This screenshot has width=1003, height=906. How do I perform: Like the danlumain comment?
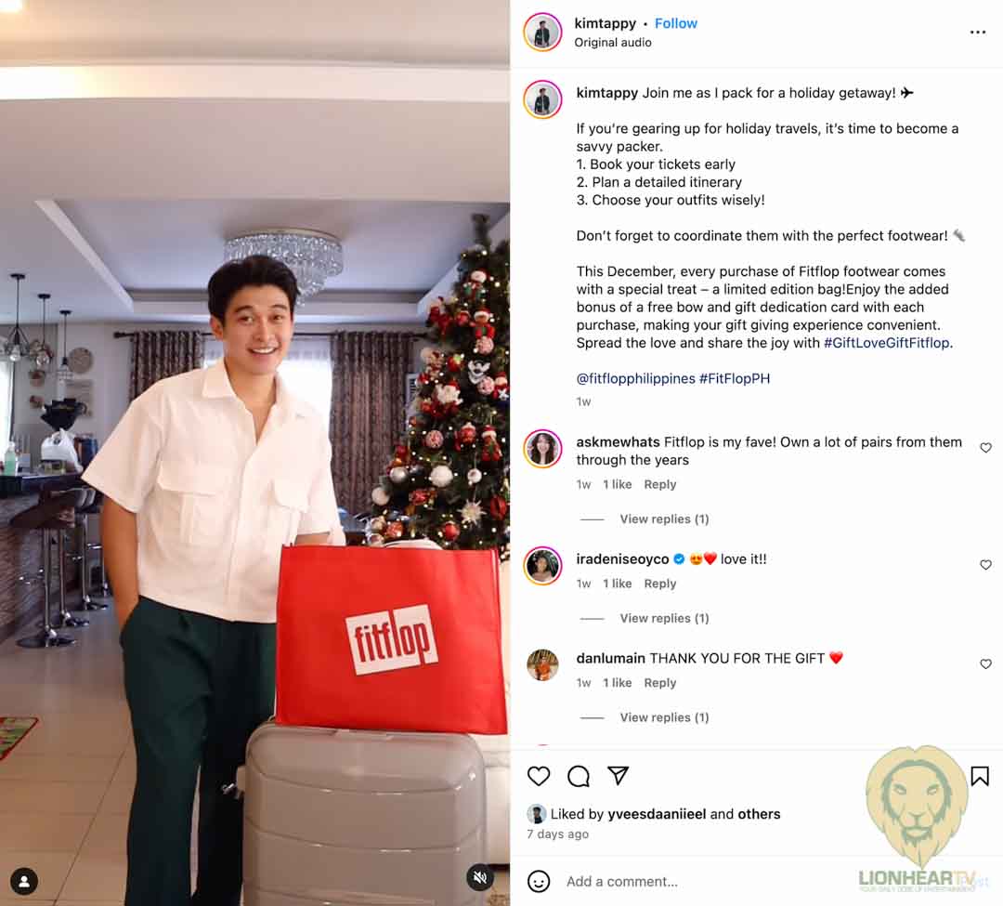[x=985, y=664]
